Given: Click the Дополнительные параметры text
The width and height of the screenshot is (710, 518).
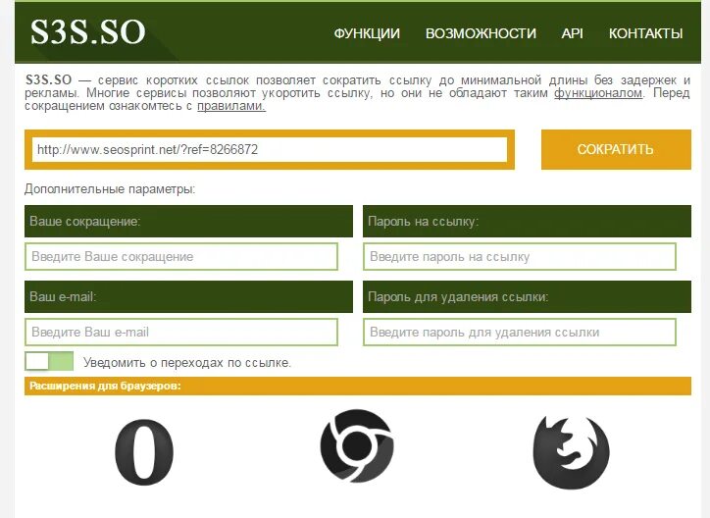Looking at the screenshot, I should tap(110, 188).
